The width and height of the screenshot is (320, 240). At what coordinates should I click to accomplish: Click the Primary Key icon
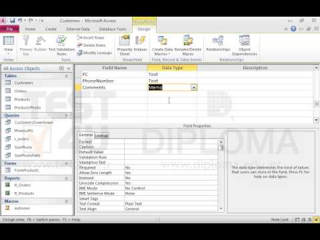[26, 45]
